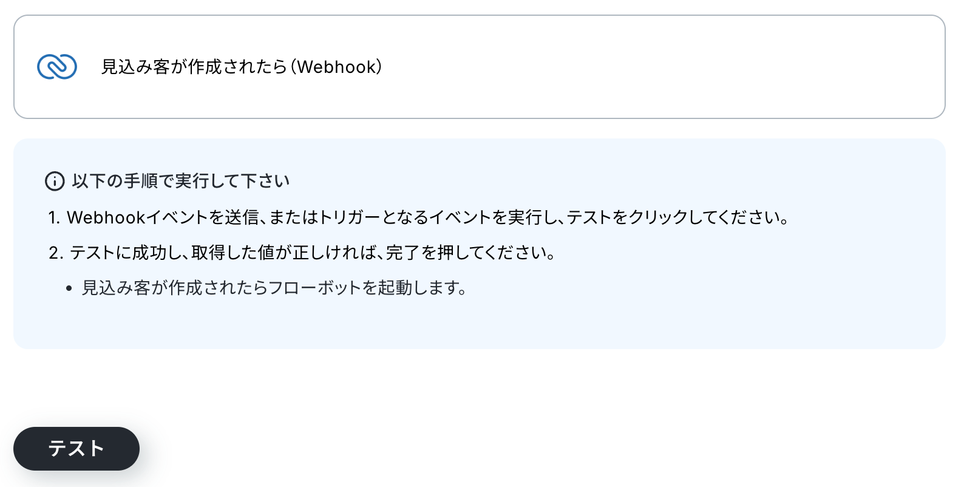The height and width of the screenshot is (487, 964).
Task: Click the 以下の手順で実行して下さい heading
Action: coord(181,181)
